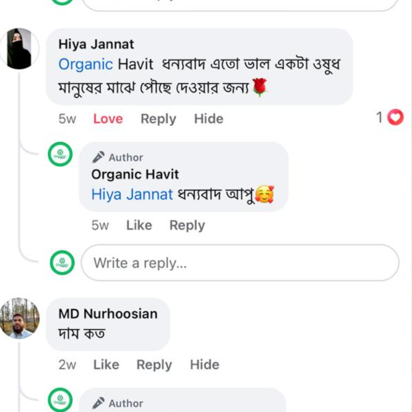The image size is (412, 412).
Task: Open the Organic Havit author name
Action: 135,175
